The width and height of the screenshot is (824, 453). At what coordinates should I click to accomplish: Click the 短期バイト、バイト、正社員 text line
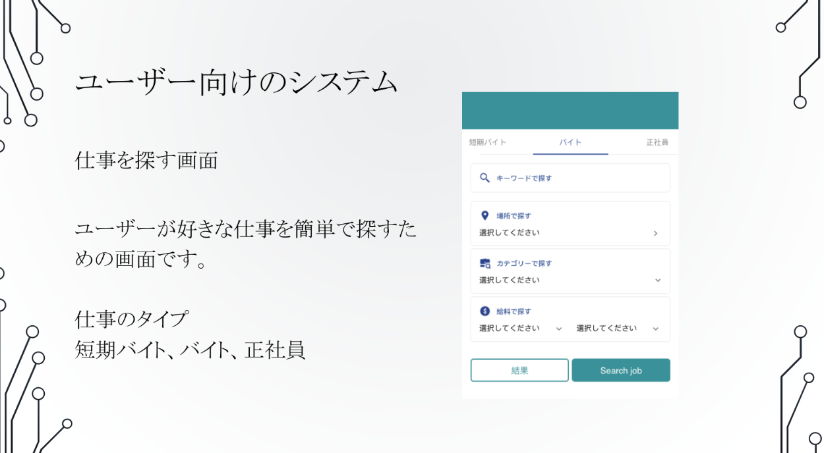tap(190, 350)
